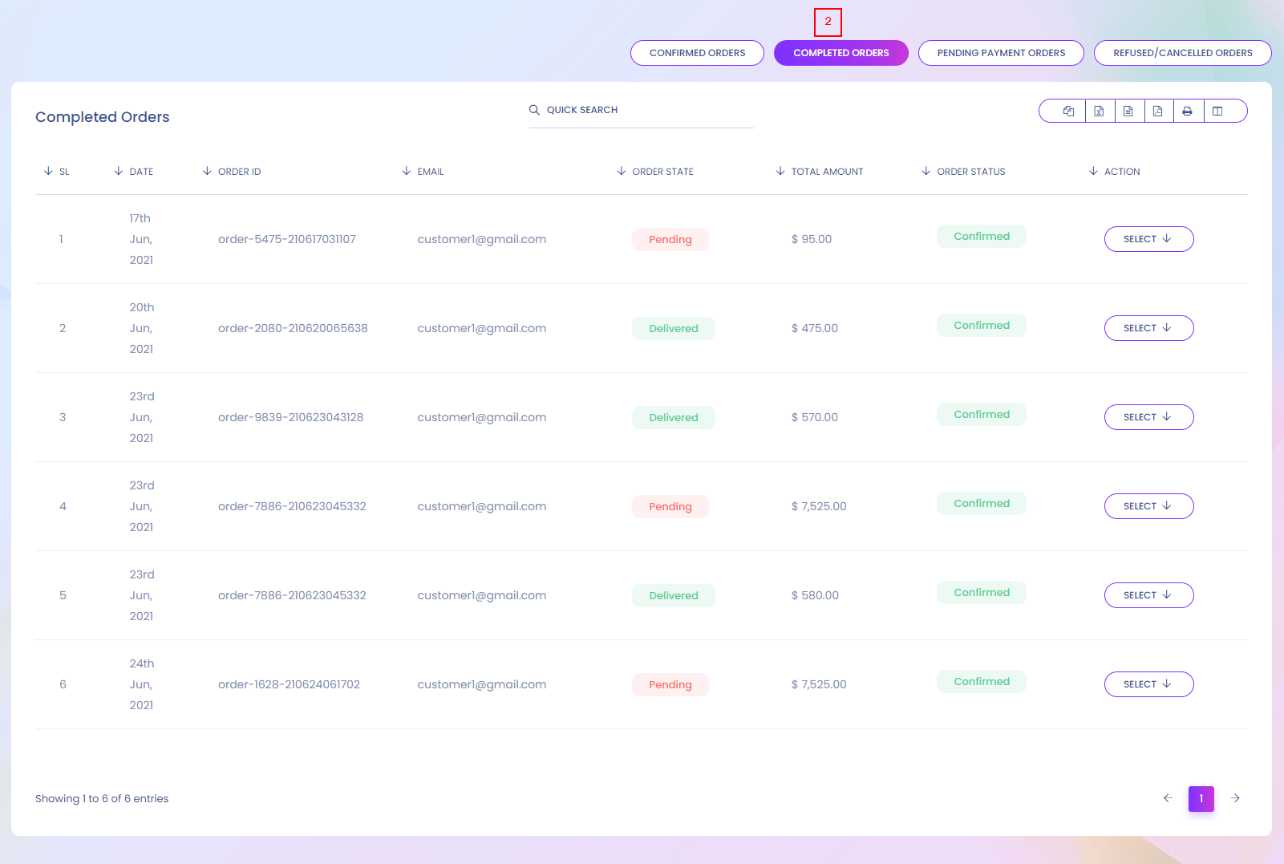Select the Completed Orders tab

click(x=840, y=53)
